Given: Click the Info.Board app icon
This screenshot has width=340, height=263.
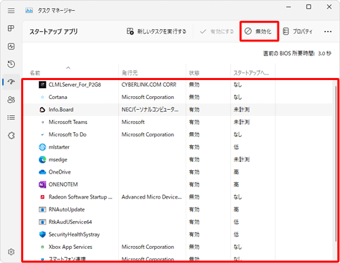Looking at the screenshot, I should 42,110.
